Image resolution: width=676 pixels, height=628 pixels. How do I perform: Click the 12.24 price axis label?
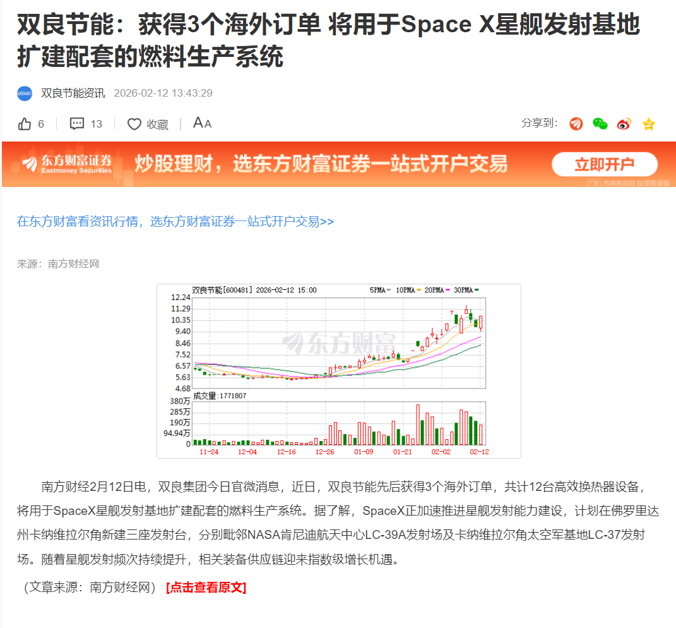[181, 298]
